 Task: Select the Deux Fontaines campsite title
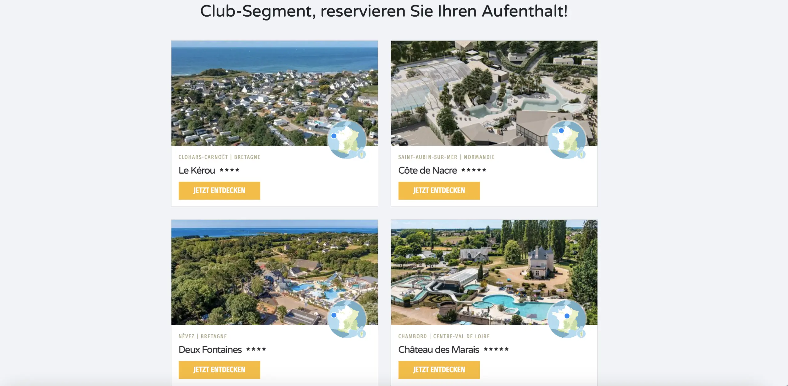[210, 350]
